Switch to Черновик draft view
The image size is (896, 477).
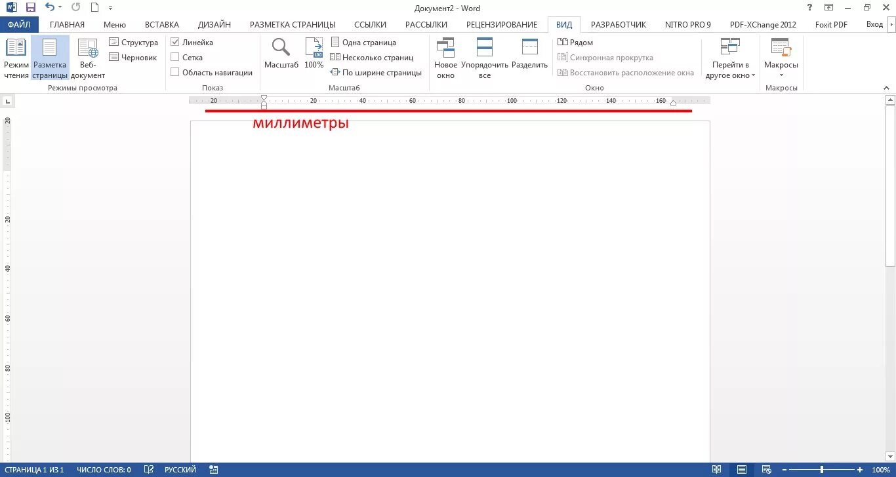point(133,58)
